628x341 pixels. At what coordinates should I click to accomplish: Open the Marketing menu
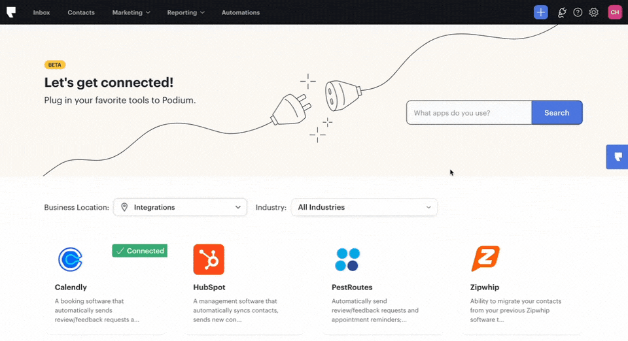coord(131,12)
